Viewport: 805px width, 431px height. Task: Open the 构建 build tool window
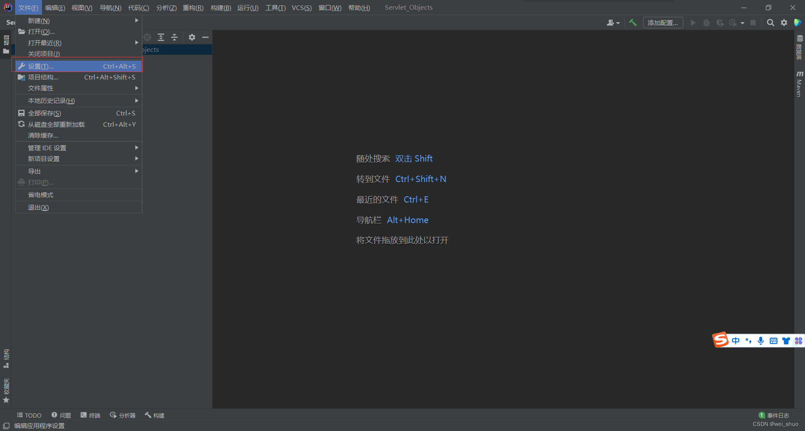[155, 415]
